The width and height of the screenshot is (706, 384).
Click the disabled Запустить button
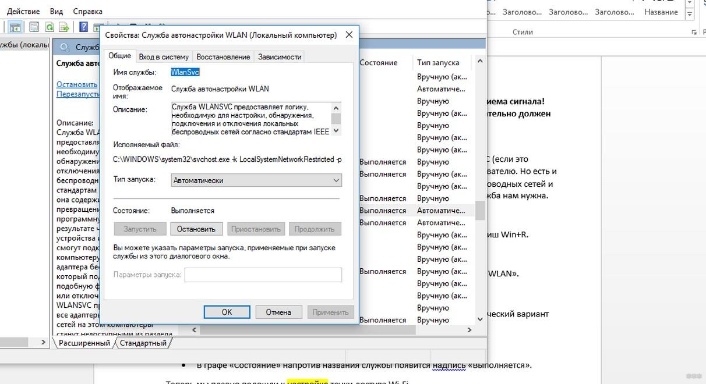click(140, 229)
